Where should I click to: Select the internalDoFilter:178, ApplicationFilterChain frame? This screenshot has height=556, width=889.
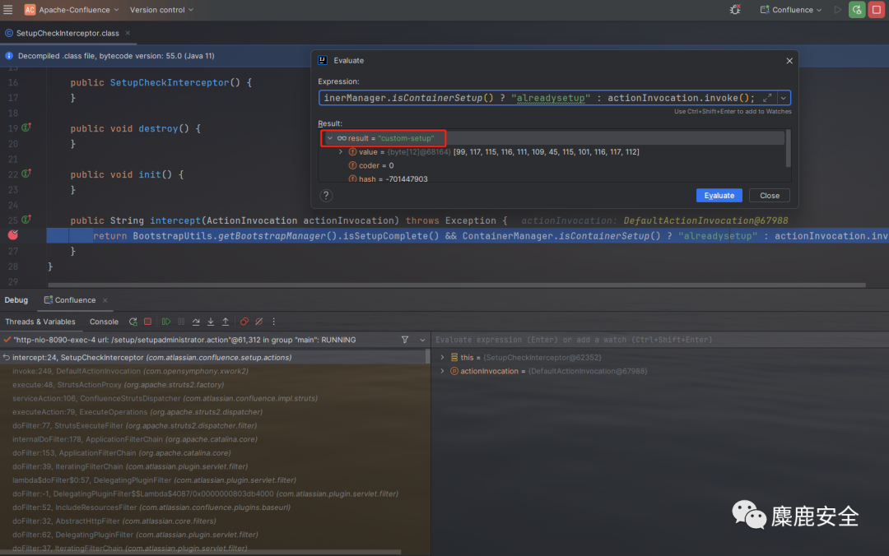[x=212, y=438]
